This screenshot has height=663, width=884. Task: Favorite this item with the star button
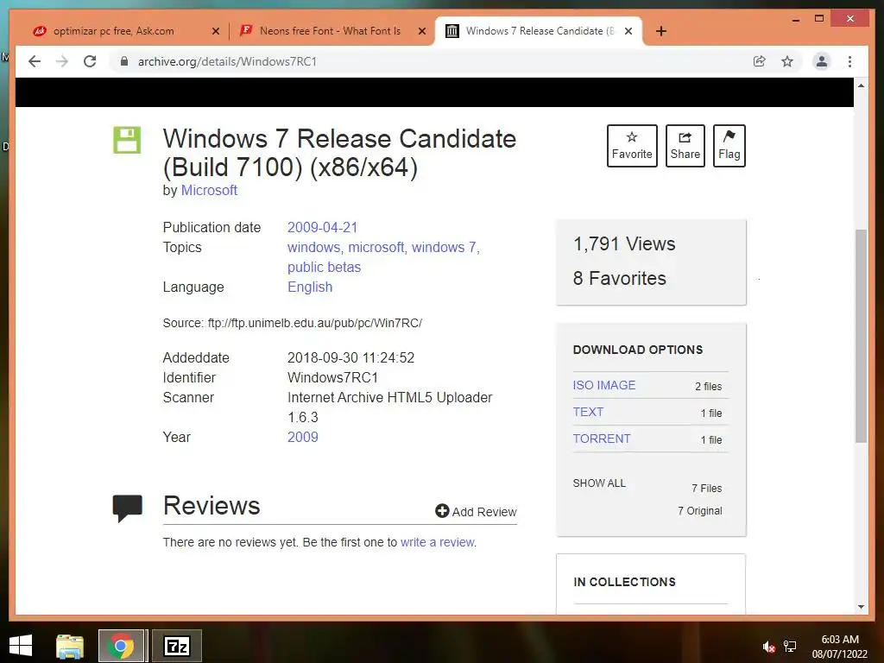pyautogui.click(x=632, y=145)
